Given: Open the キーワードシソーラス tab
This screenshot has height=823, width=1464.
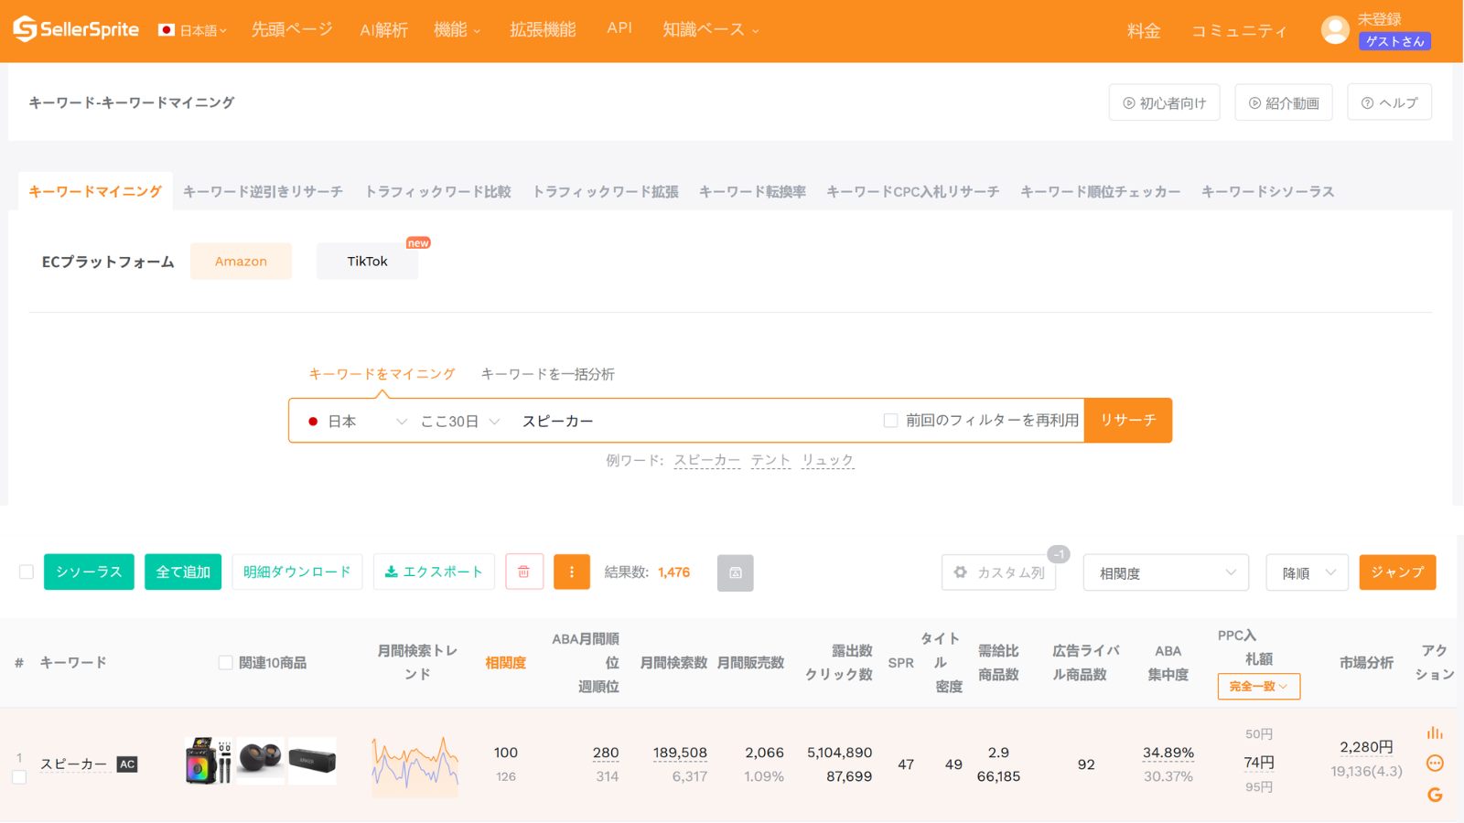Looking at the screenshot, I should [1267, 192].
